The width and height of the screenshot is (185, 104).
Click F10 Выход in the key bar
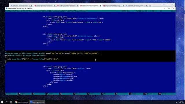coord(136,94)
